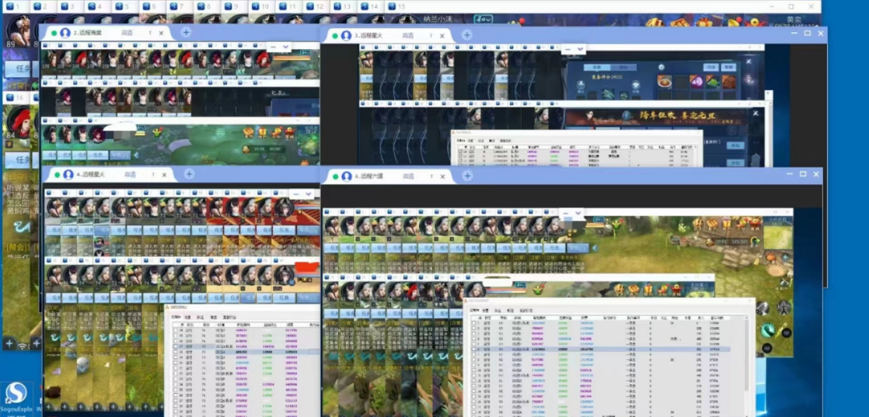Tap the glowing green skill button in window 6's game
Image resolution: width=869 pixels, height=417 pixels.
(x=767, y=330)
